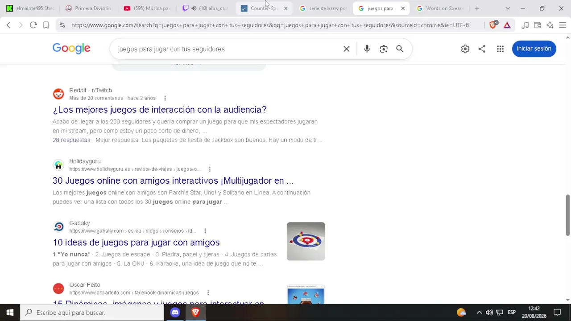
Task: Open the '28 respuestas' link
Action: (71, 140)
